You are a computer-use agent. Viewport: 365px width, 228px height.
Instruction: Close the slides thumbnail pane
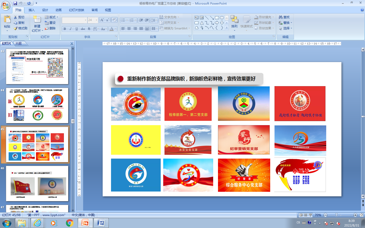[72, 44]
